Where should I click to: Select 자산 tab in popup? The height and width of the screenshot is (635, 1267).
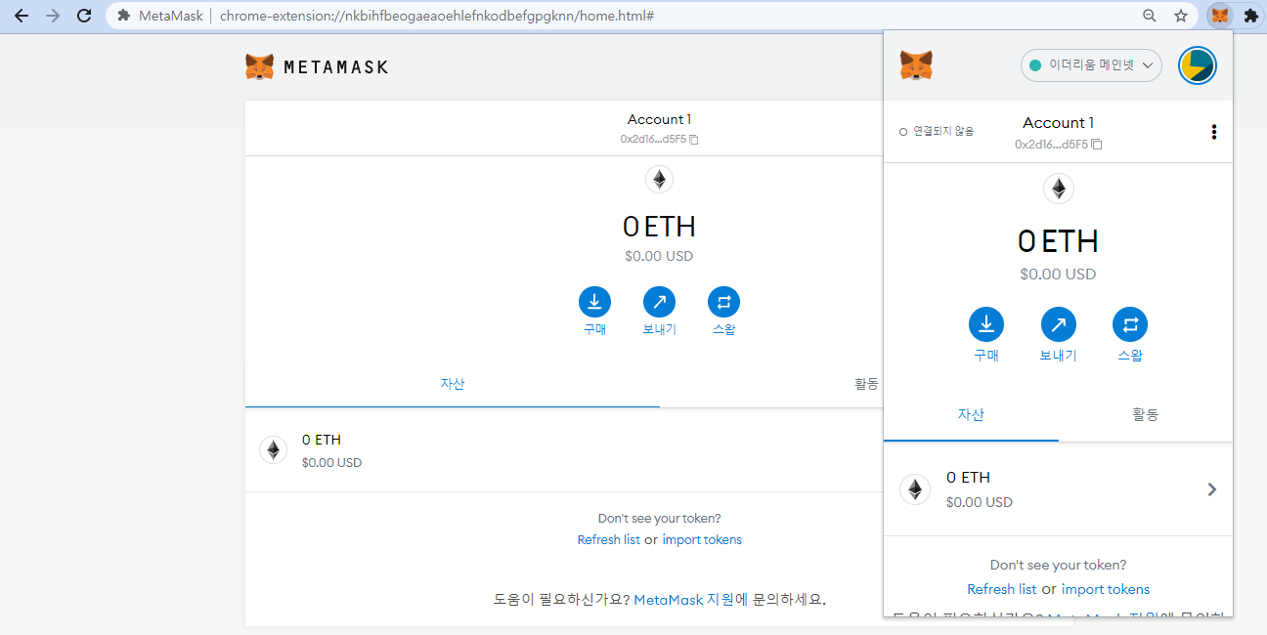click(x=971, y=414)
